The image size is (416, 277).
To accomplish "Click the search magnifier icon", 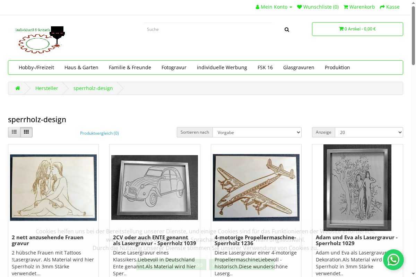I will [x=287, y=30].
